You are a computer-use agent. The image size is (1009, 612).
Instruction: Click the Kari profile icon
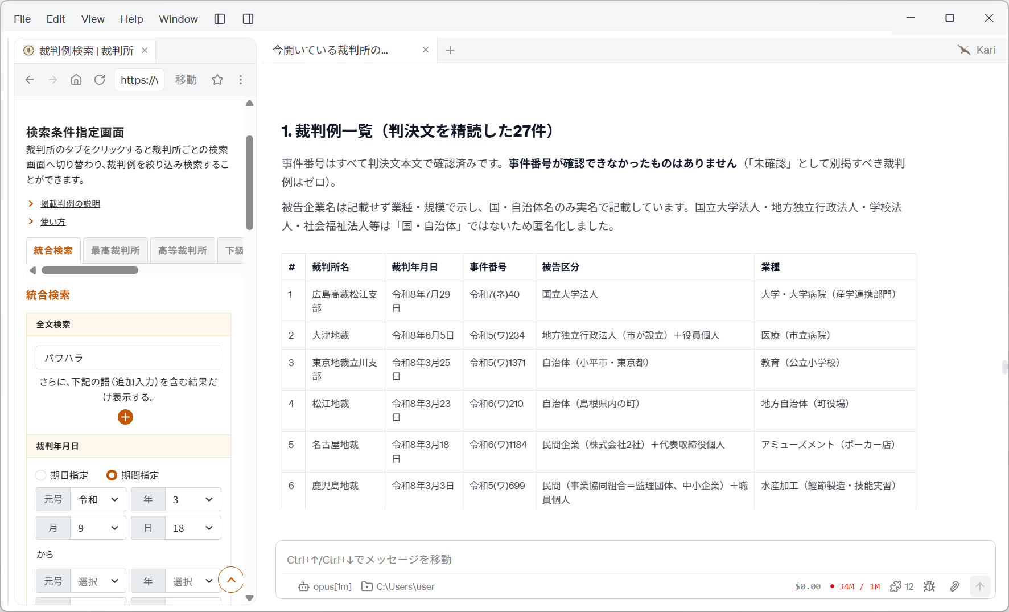coord(964,50)
